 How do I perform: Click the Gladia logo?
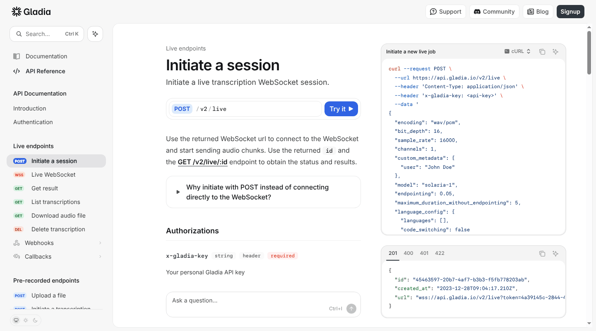tap(31, 12)
